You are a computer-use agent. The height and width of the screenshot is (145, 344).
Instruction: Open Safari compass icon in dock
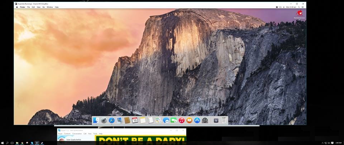click(x=112, y=120)
